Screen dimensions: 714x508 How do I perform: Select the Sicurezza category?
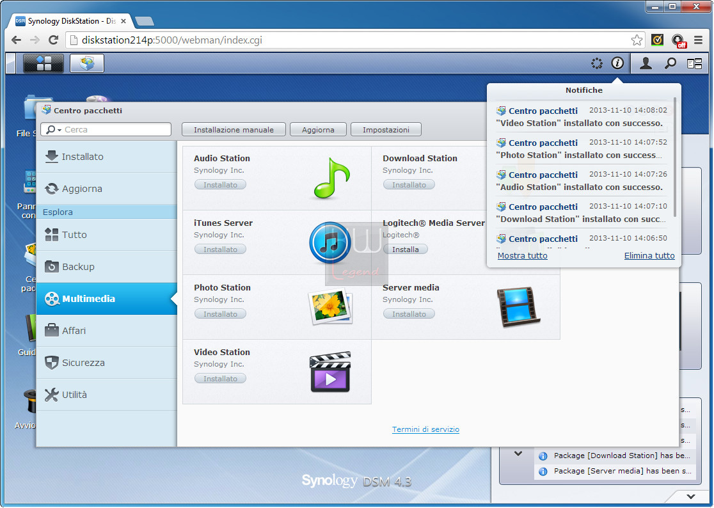[107, 362]
